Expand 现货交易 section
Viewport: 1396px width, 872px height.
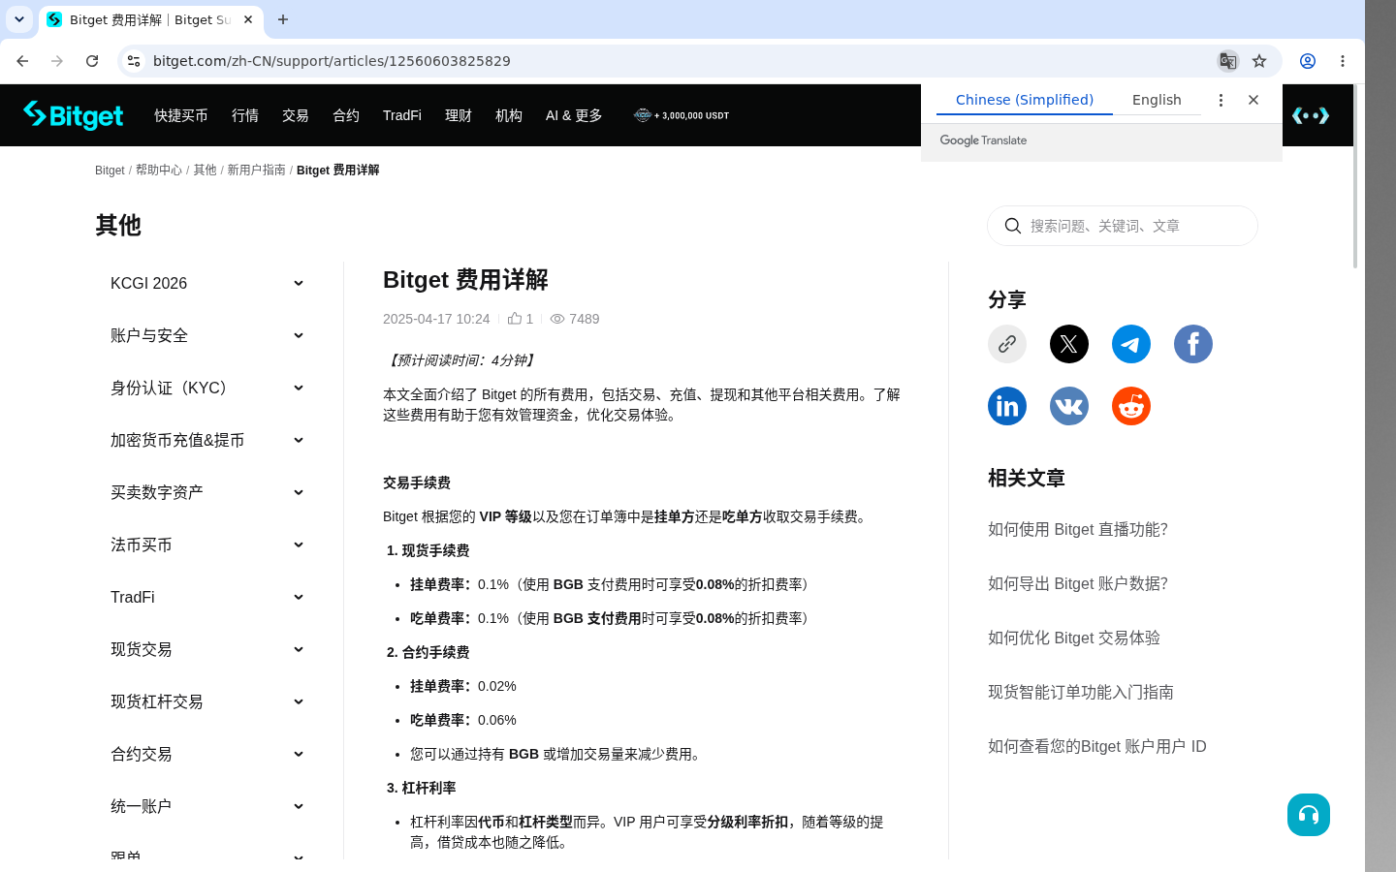(x=207, y=649)
